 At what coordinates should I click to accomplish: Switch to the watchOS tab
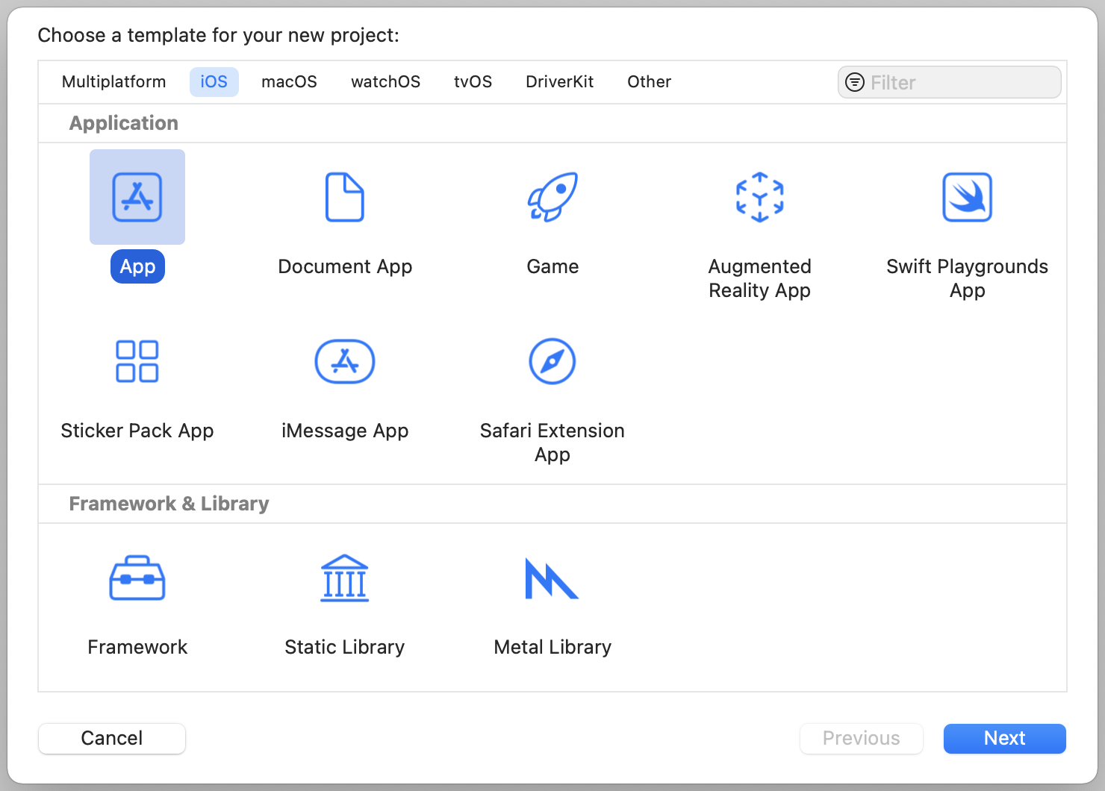tap(385, 82)
